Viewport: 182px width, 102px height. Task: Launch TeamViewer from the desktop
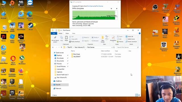click(30, 3)
